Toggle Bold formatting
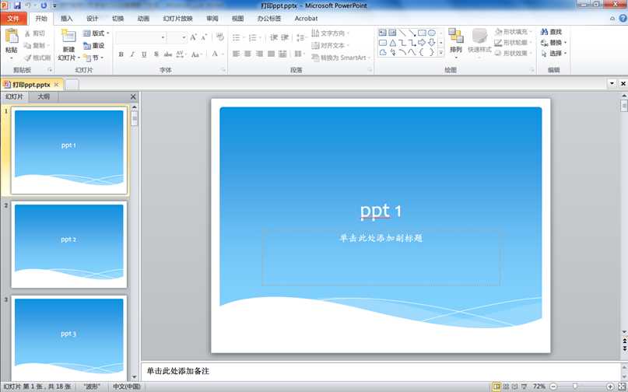628x392 pixels. 121,54
